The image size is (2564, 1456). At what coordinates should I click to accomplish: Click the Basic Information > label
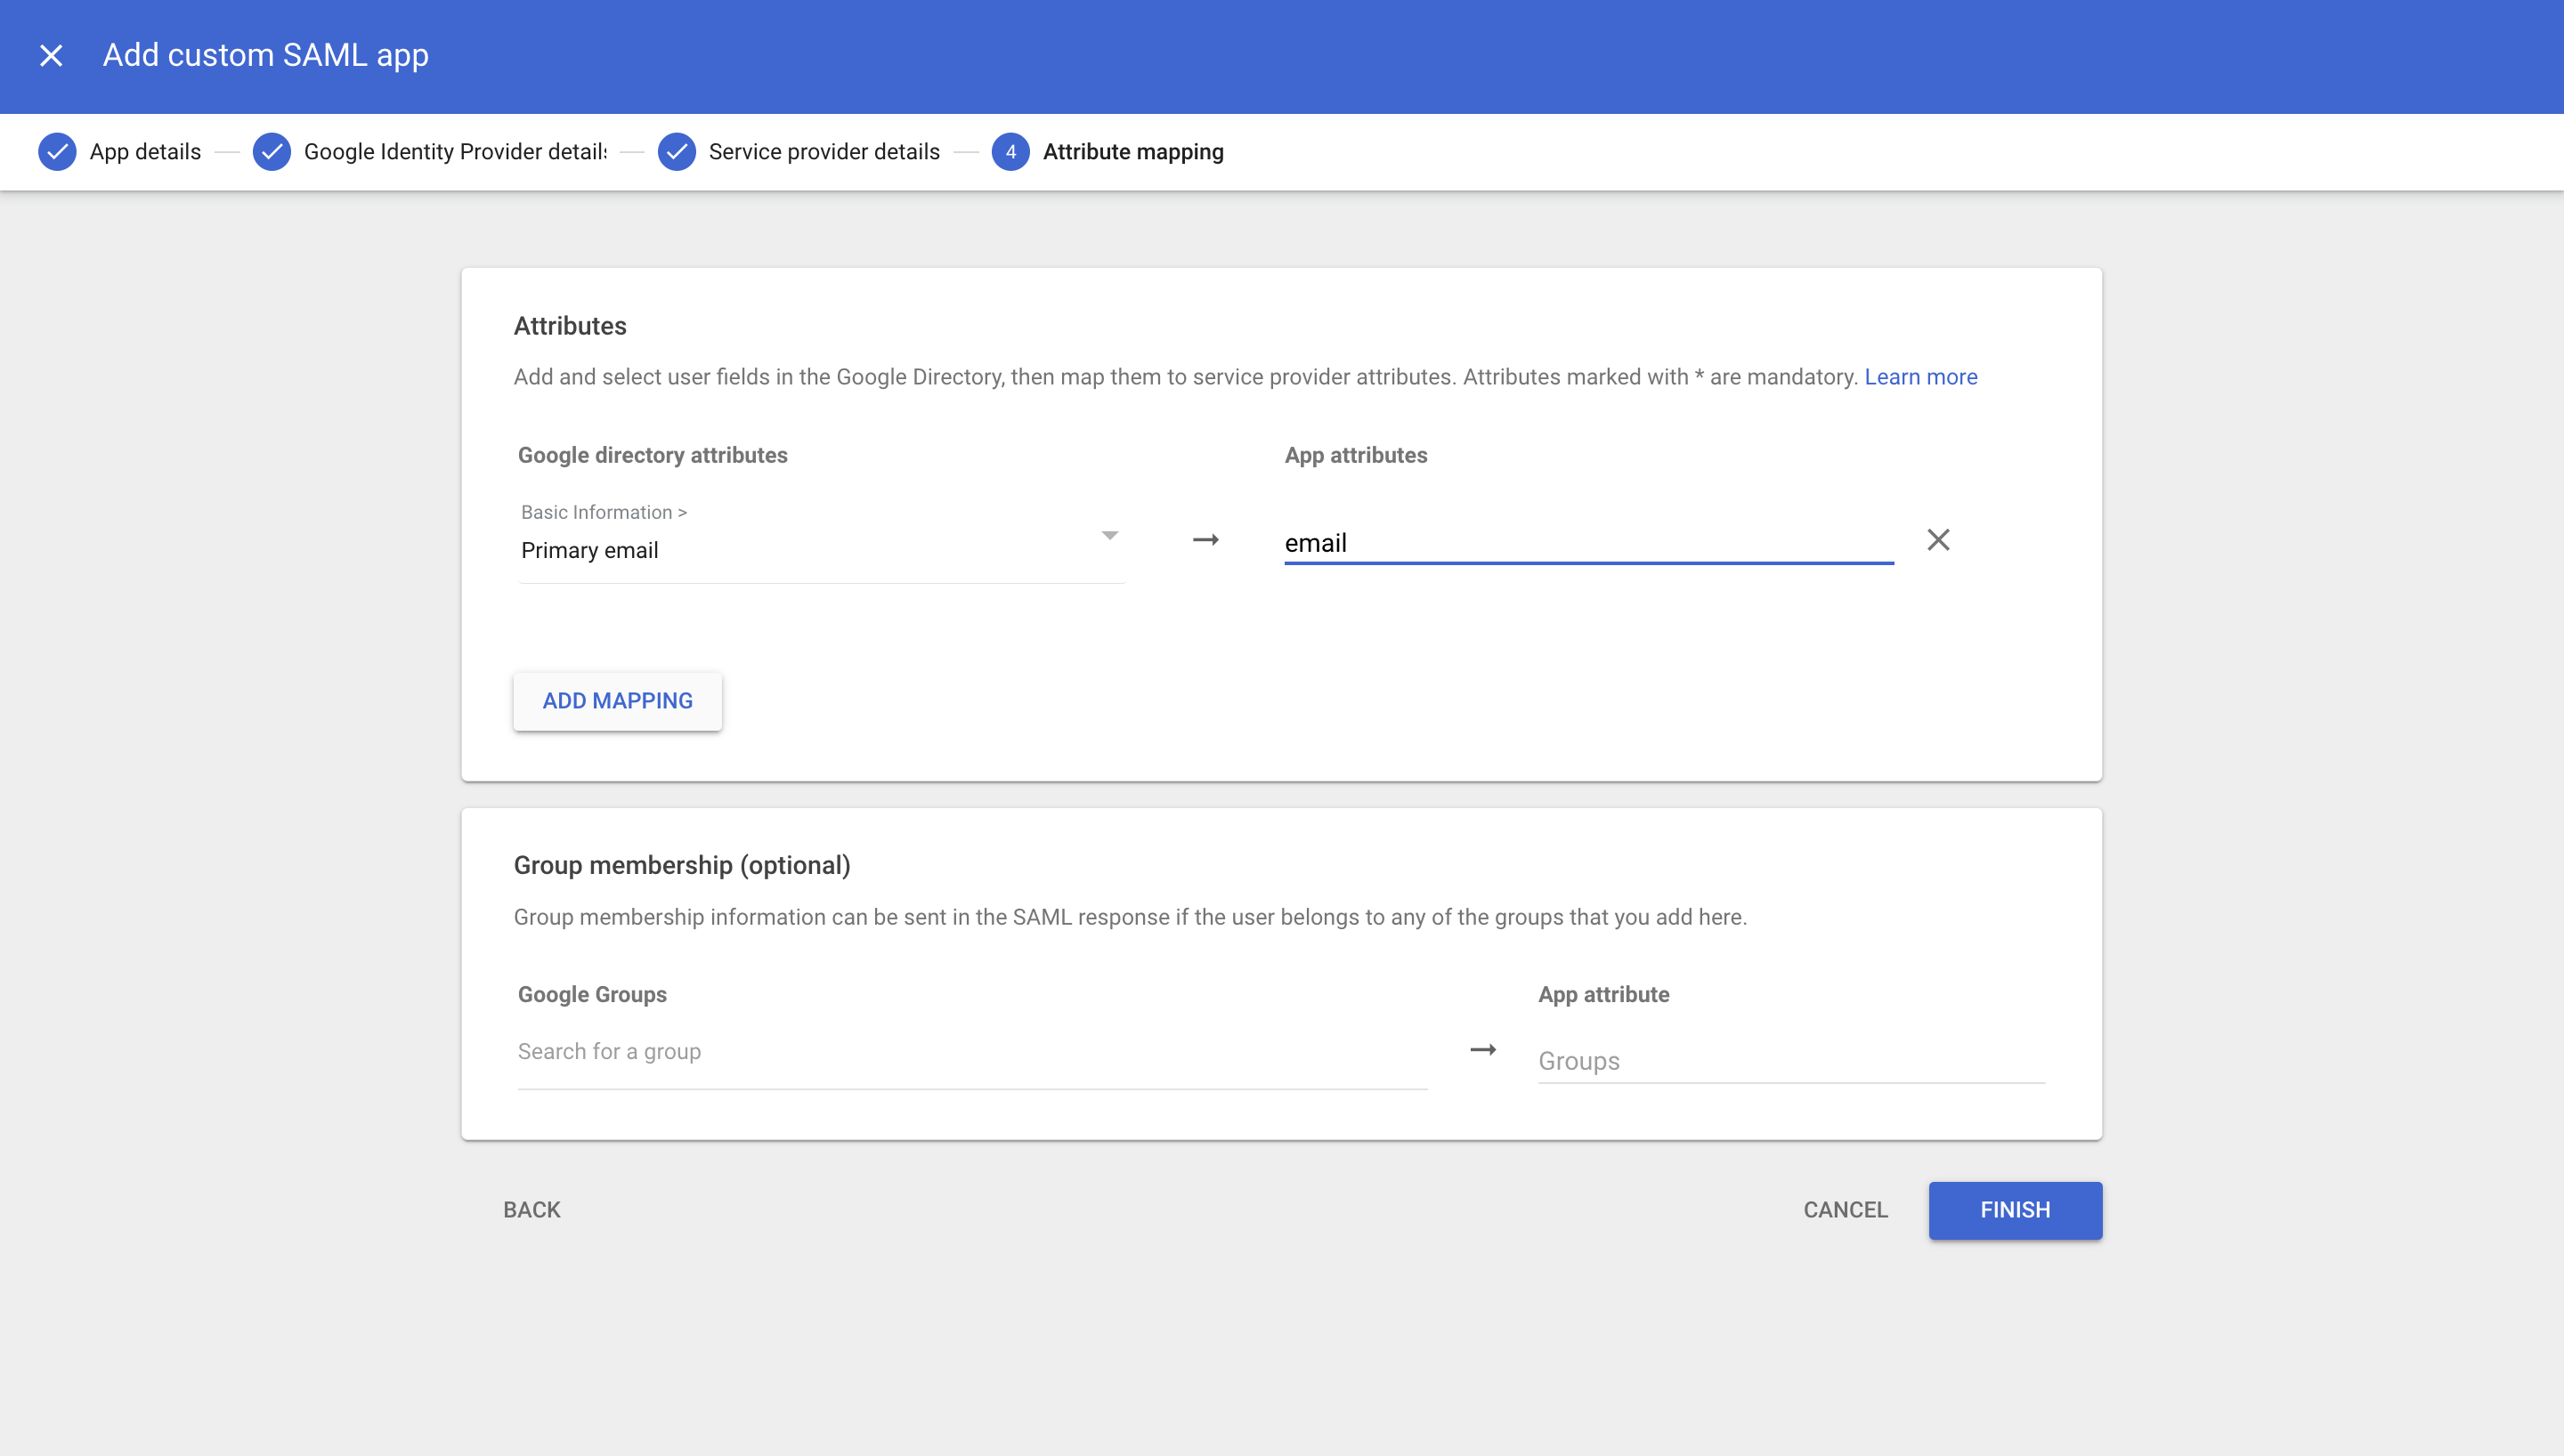pyautogui.click(x=604, y=512)
